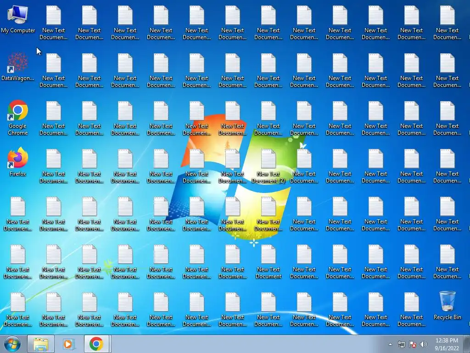
Task: Select the DataWagon shortcut icon
Action: click(18, 67)
